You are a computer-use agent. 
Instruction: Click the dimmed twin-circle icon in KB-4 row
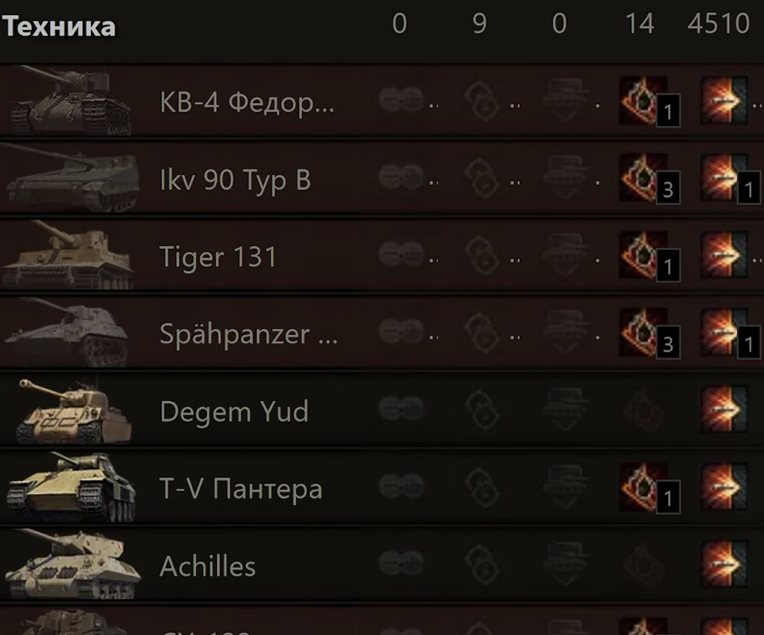[401, 100]
